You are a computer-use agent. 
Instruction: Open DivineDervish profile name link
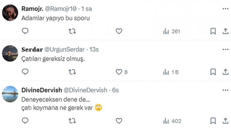pos(41,90)
